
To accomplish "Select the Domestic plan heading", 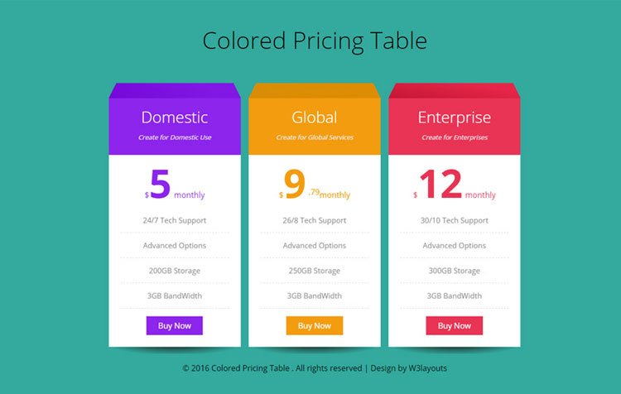I will (x=175, y=118).
